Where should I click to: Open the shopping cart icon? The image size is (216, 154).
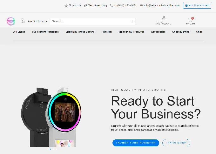click(x=190, y=20)
